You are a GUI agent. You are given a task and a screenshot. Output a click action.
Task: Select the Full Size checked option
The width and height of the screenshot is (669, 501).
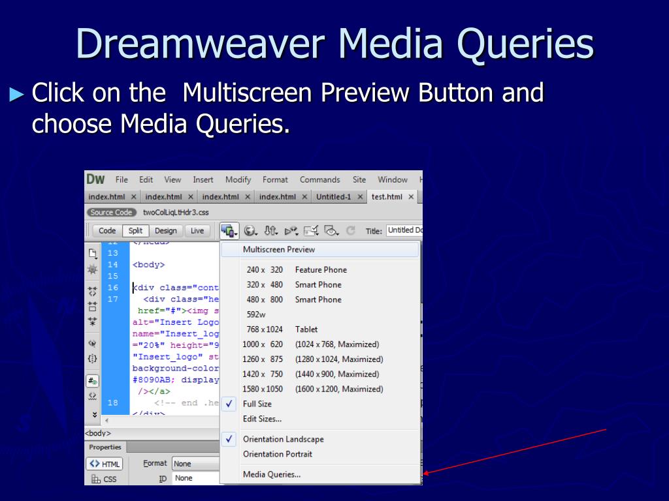click(320, 404)
